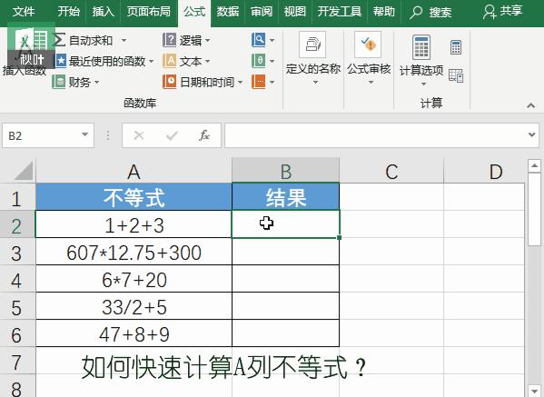This screenshot has height=397, width=544.
Task: Click the cell containing 1+2+3
Action: pos(134,225)
